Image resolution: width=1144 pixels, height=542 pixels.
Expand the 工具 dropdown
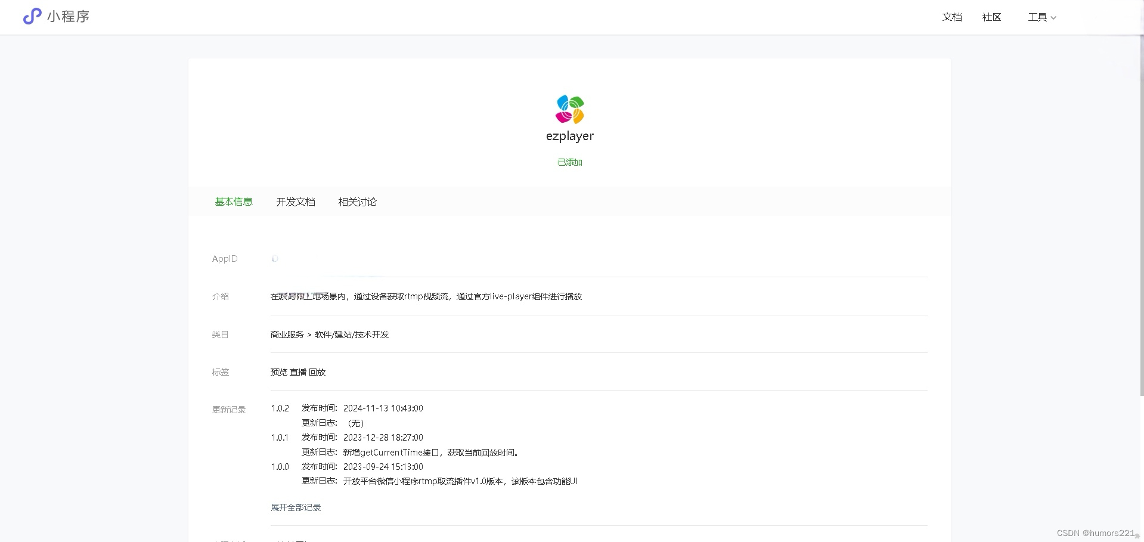point(1041,17)
